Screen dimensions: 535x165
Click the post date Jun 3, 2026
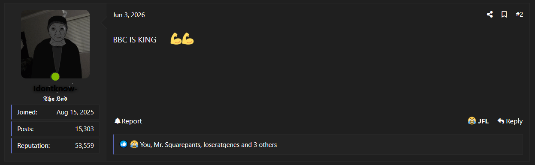[x=129, y=15]
